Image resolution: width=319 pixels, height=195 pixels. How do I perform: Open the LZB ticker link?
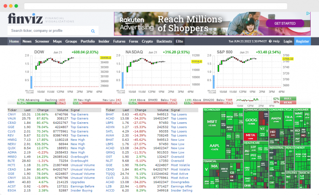point(108,186)
